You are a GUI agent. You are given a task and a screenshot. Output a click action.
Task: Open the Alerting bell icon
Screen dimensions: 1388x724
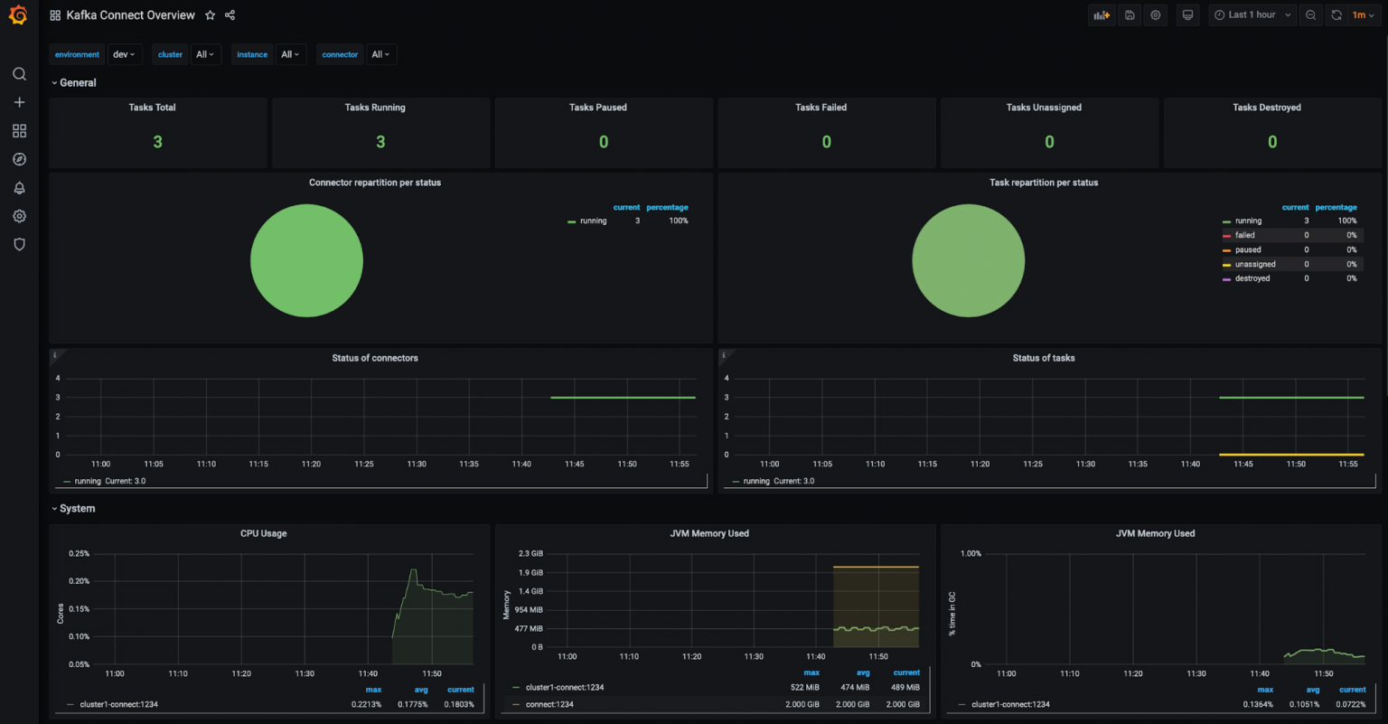click(19, 188)
